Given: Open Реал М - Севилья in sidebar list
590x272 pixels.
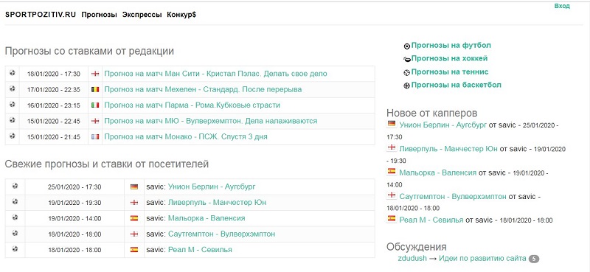Looking at the screenshot, I should (x=431, y=220).
